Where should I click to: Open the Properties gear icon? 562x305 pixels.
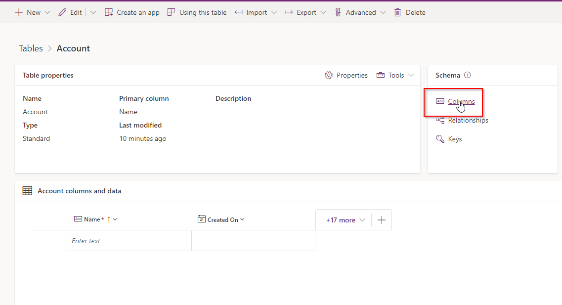[328, 75]
